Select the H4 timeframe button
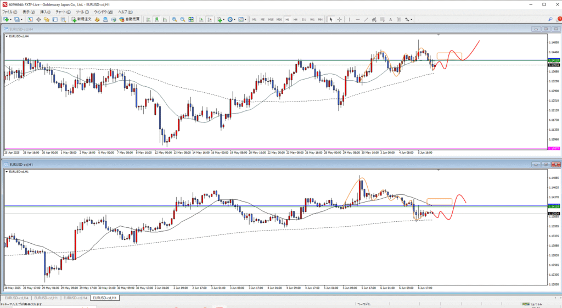Screen dimensions: 562x308 click(x=295, y=19)
